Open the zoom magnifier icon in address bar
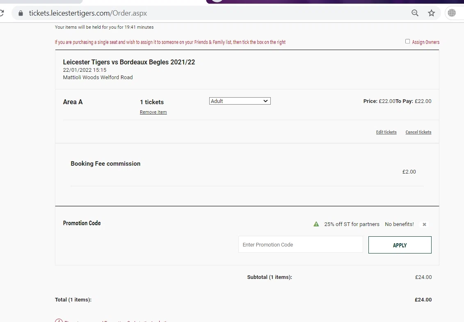Image resolution: width=464 pixels, height=322 pixels. point(415,13)
